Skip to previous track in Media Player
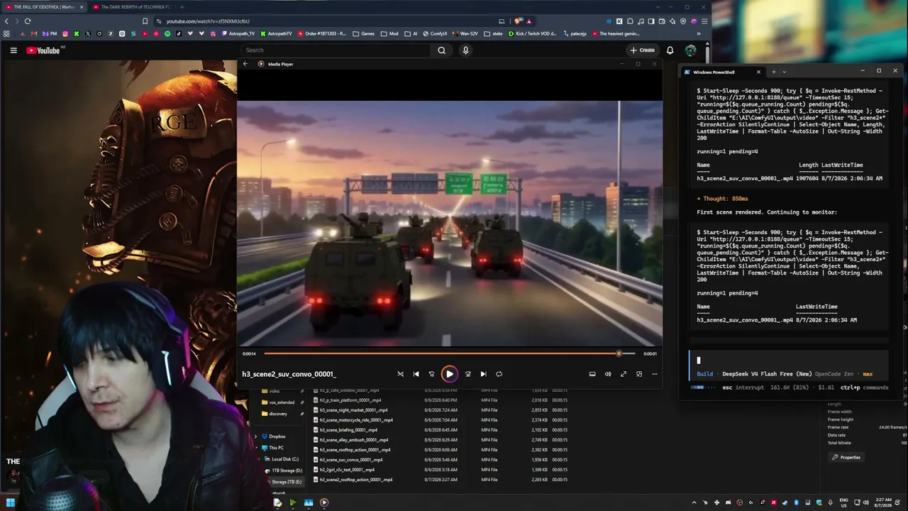The height and width of the screenshot is (511, 908). (416, 374)
